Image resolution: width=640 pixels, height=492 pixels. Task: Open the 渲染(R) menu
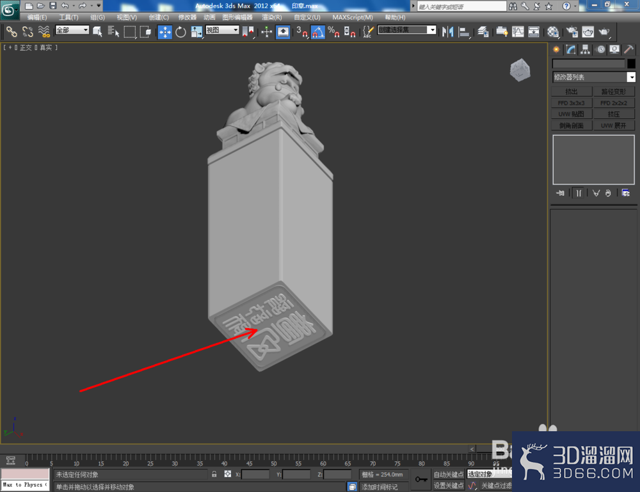tap(272, 17)
